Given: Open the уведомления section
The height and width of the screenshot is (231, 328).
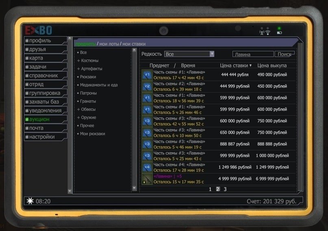Looking at the screenshot, I should pyautogui.click(x=46, y=110).
